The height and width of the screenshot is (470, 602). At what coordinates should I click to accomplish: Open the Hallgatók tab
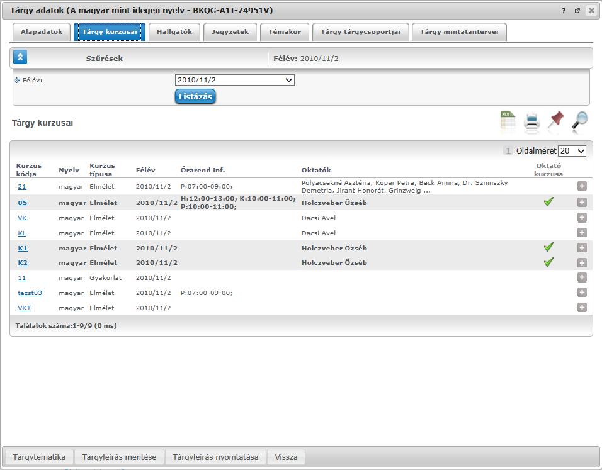coord(174,32)
